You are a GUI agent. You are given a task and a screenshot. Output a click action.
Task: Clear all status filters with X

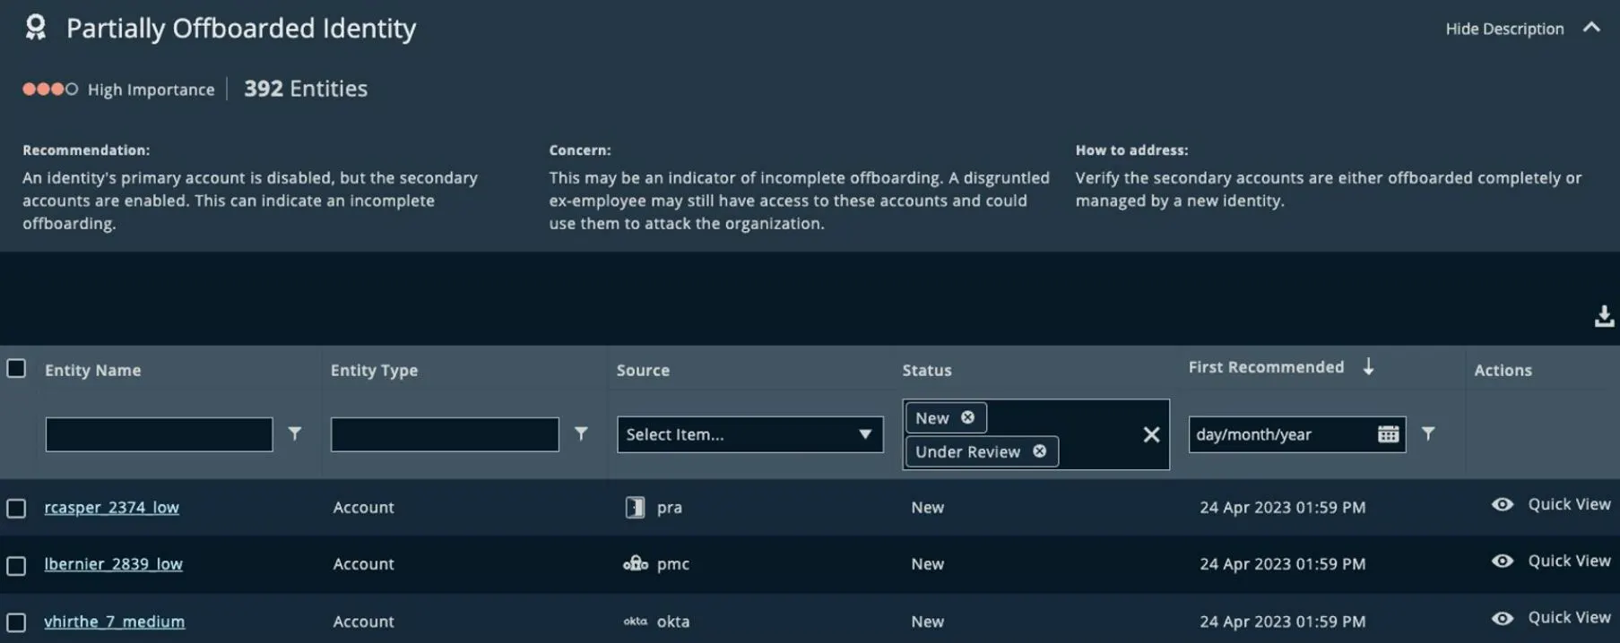(x=1151, y=434)
